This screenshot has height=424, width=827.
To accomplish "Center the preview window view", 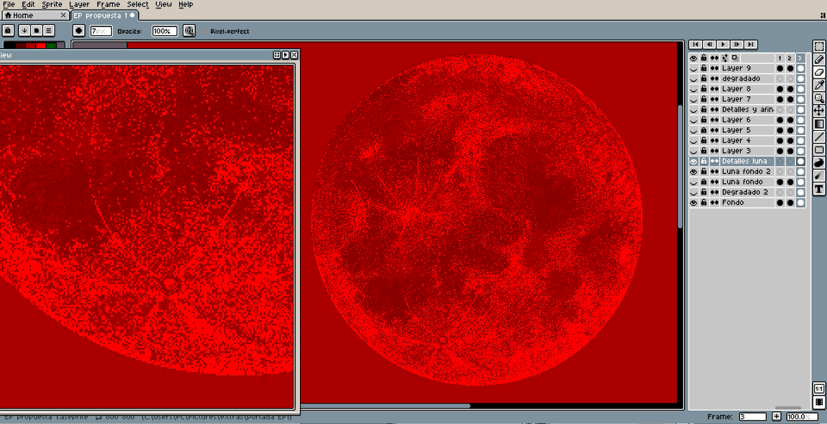I will pyautogui.click(x=277, y=54).
